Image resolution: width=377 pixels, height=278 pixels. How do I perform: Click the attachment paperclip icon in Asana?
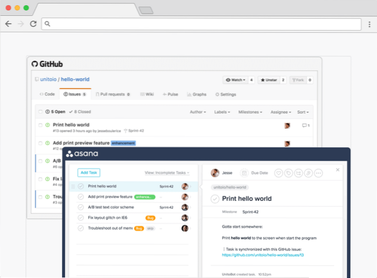tap(308, 173)
